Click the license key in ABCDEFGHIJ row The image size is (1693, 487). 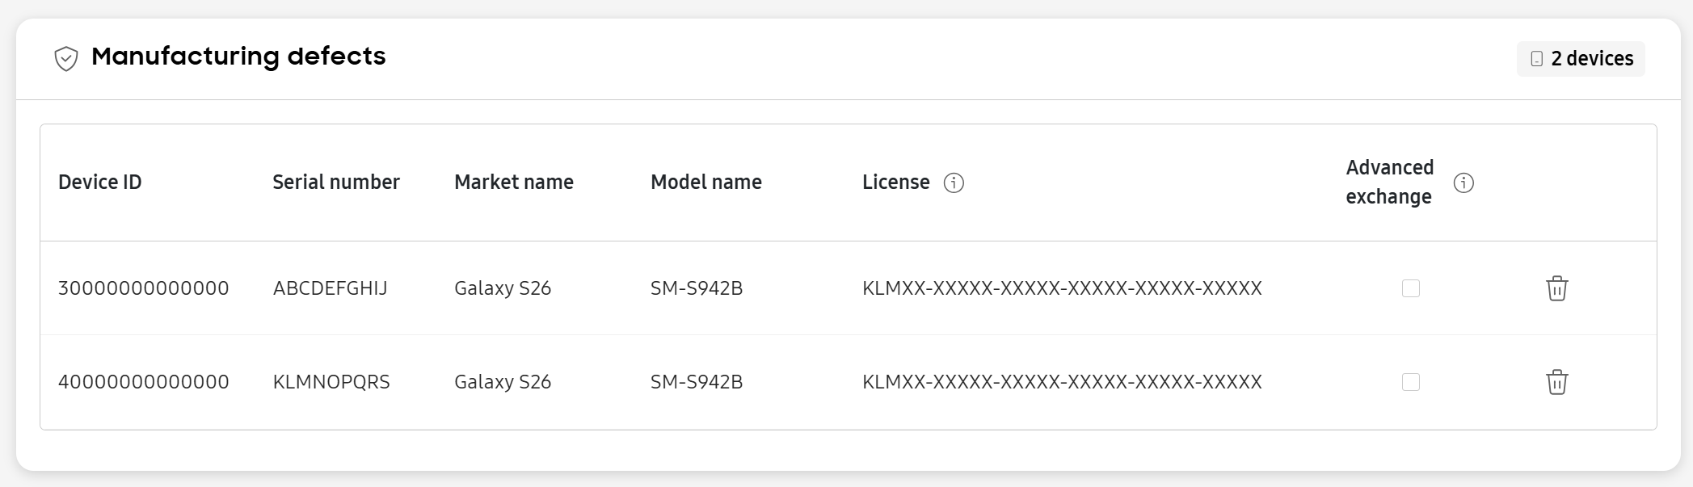click(1062, 288)
